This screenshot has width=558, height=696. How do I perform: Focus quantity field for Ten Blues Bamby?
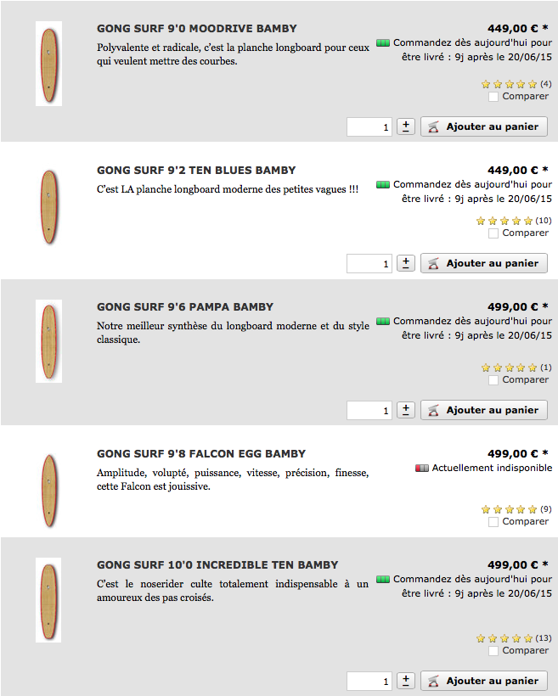pos(369,264)
